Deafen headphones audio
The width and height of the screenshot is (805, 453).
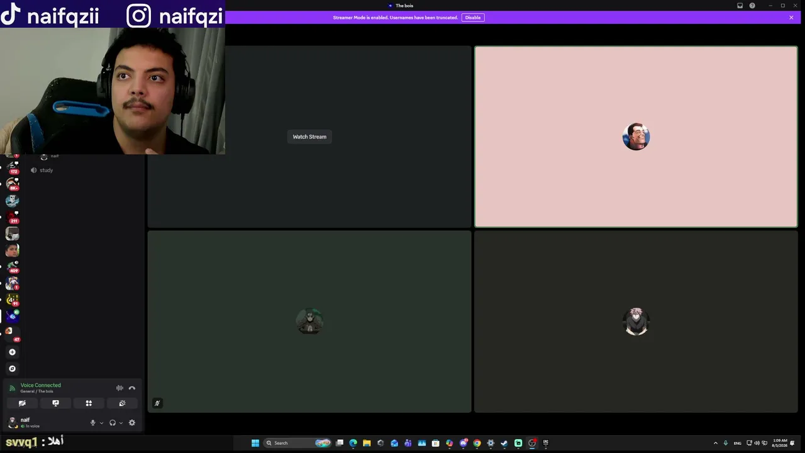click(x=113, y=423)
